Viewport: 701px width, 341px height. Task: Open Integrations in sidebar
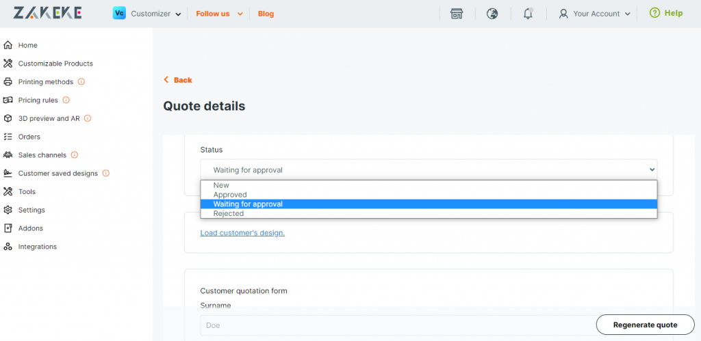38,247
